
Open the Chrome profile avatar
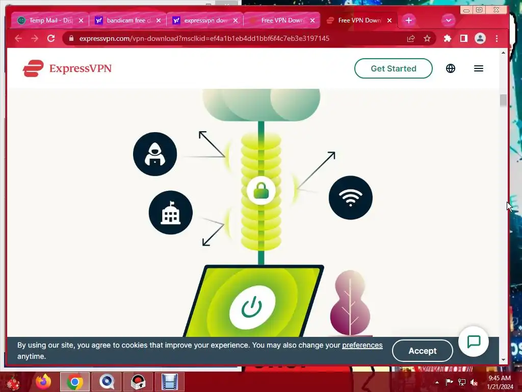(x=480, y=38)
